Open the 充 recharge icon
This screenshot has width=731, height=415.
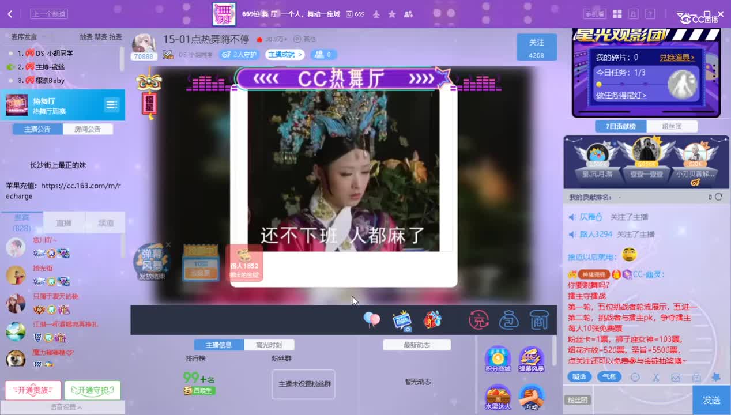tap(478, 320)
